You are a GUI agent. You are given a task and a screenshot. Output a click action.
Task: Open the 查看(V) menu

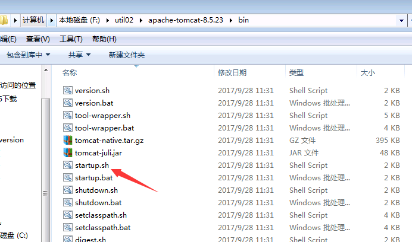click(x=38, y=39)
